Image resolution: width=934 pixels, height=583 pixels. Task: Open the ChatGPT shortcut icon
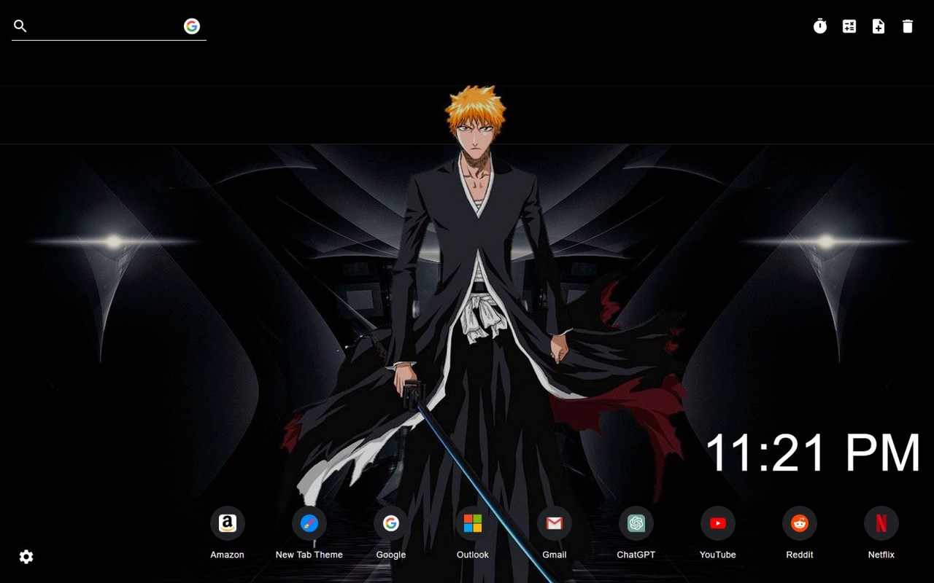[636, 523]
